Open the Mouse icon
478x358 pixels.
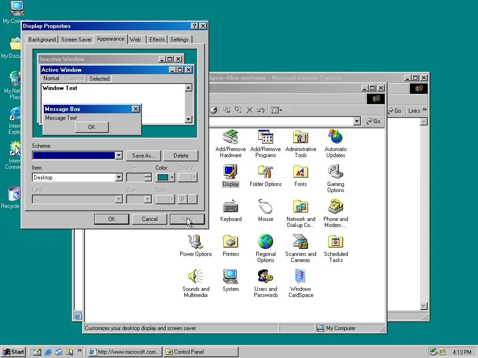pyautogui.click(x=266, y=211)
